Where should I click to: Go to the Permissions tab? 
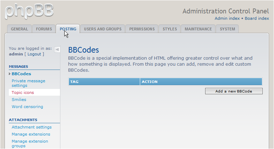click(x=142, y=29)
